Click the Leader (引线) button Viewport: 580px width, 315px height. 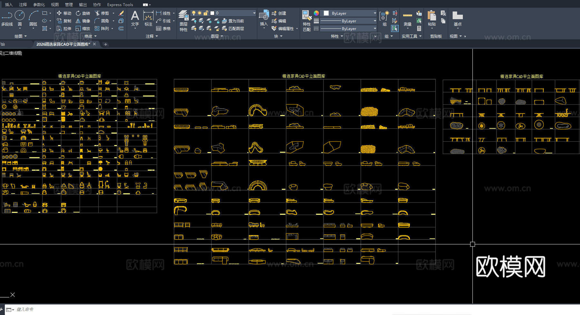pos(163,21)
